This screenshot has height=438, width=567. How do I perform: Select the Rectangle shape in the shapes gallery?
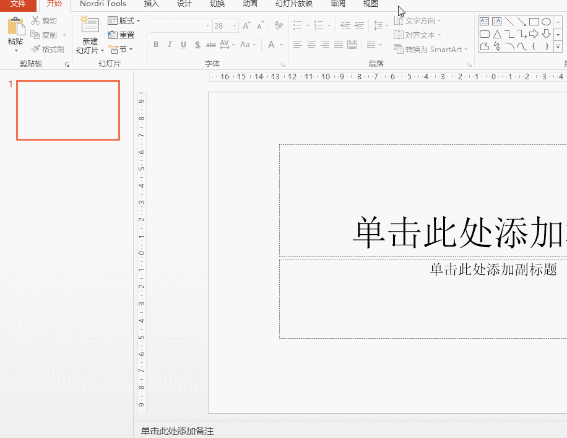point(534,21)
